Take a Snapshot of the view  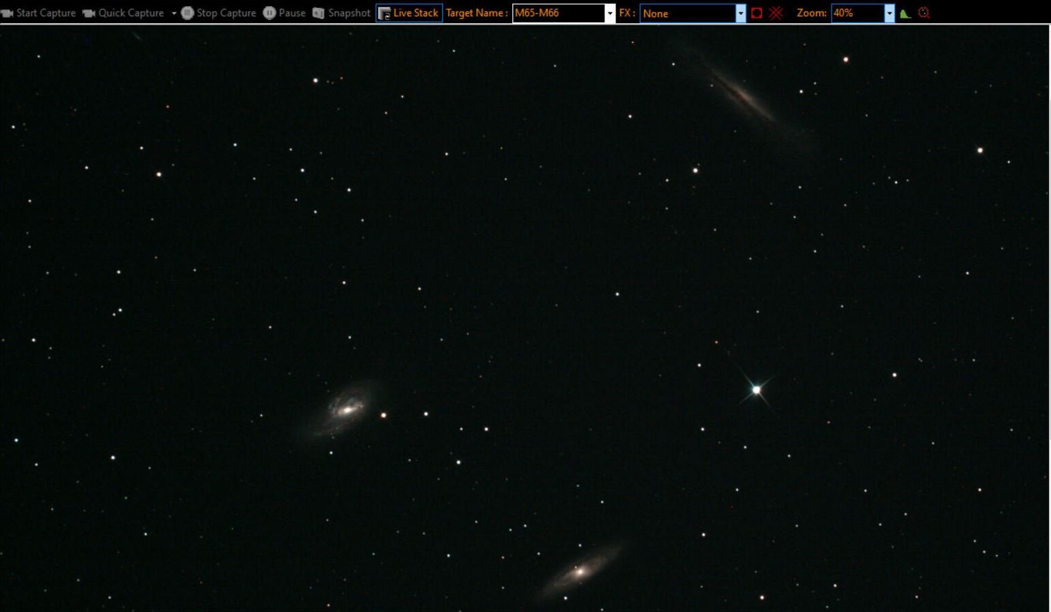point(341,13)
